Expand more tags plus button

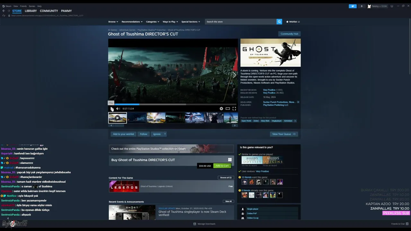pyautogui.click(x=295, y=121)
